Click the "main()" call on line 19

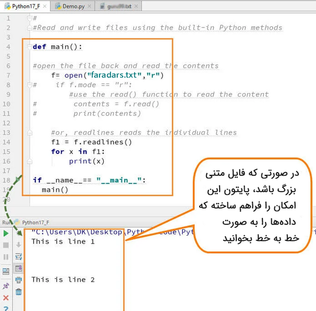[55, 190]
